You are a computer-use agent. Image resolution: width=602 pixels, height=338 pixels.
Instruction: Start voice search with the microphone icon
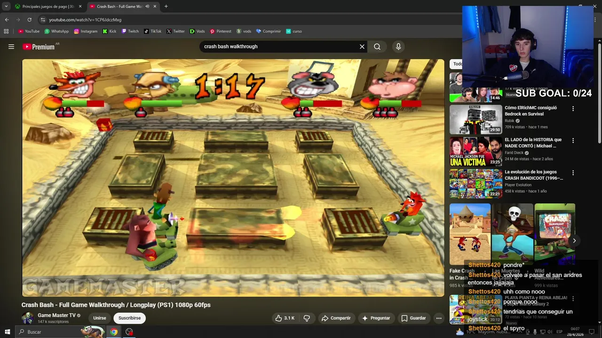coord(398,46)
